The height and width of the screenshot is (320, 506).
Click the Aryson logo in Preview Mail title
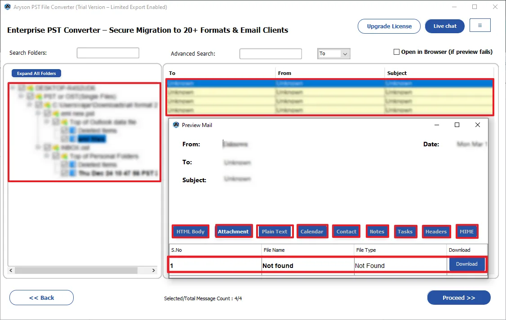(x=176, y=125)
